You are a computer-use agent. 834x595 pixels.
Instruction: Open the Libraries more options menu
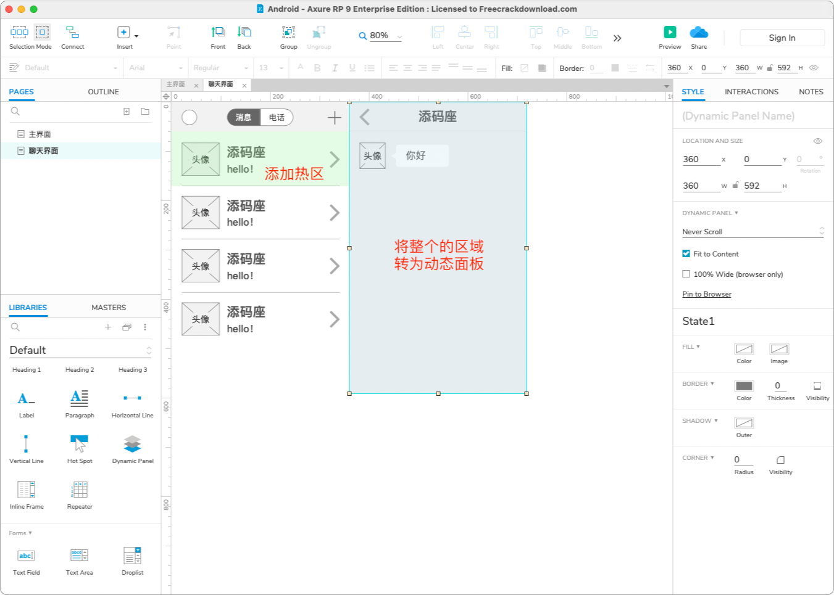pyautogui.click(x=145, y=327)
